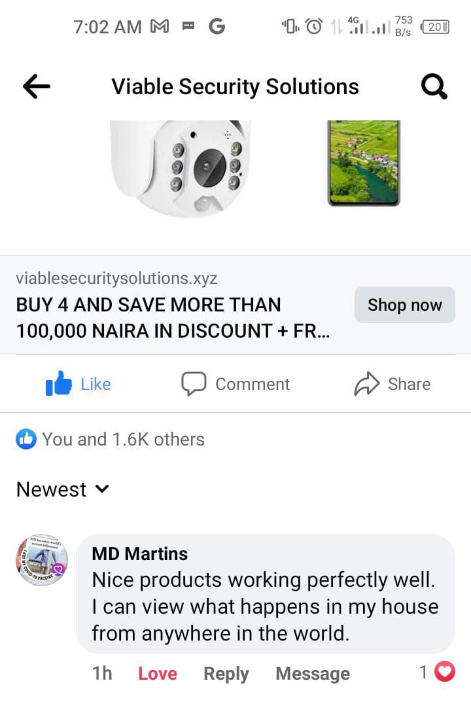Open the reactions summary thumbs-up badge
This screenshot has width=471, height=702.
click(x=26, y=439)
